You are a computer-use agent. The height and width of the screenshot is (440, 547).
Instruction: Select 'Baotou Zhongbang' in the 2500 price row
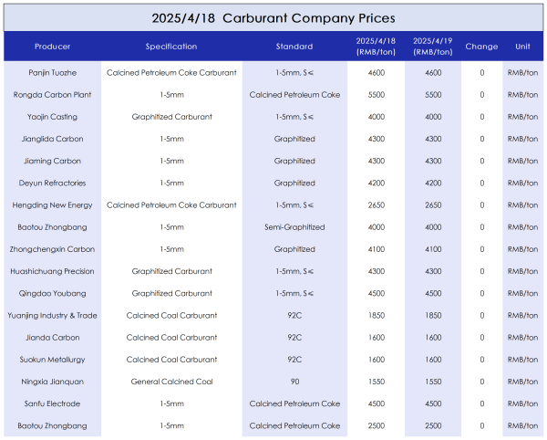tap(52, 425)
